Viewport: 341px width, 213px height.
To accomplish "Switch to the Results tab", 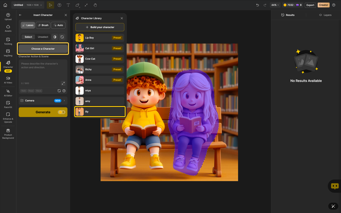I will pos(288,15).
